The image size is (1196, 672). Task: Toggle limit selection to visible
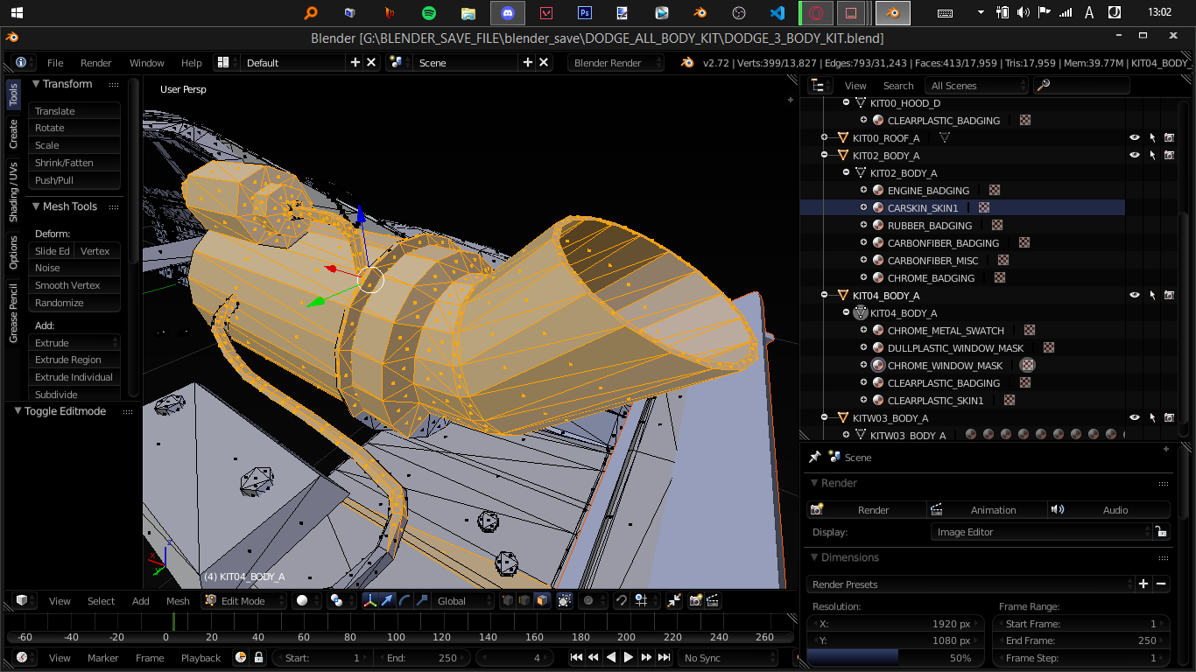tap(564, 600)
